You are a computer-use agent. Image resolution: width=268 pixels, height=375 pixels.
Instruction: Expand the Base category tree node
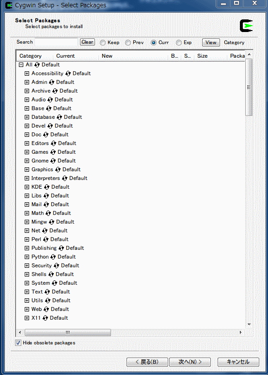[27, 108]
